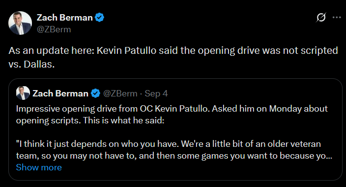Click the small avatar in the quoted post

click(23, 93)
